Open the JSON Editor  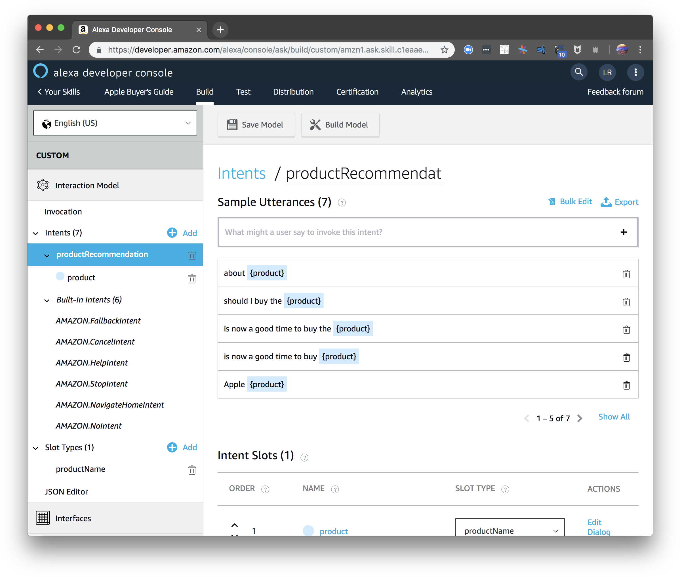pyautogui.click(x=66, y=492)
